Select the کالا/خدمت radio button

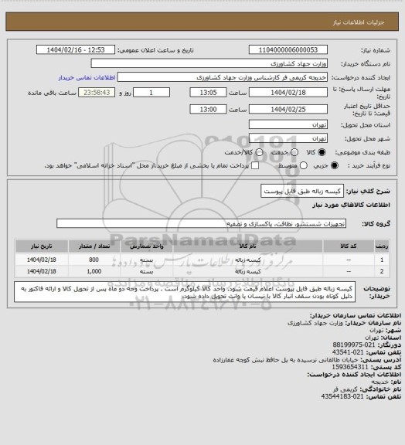[259, 152]
